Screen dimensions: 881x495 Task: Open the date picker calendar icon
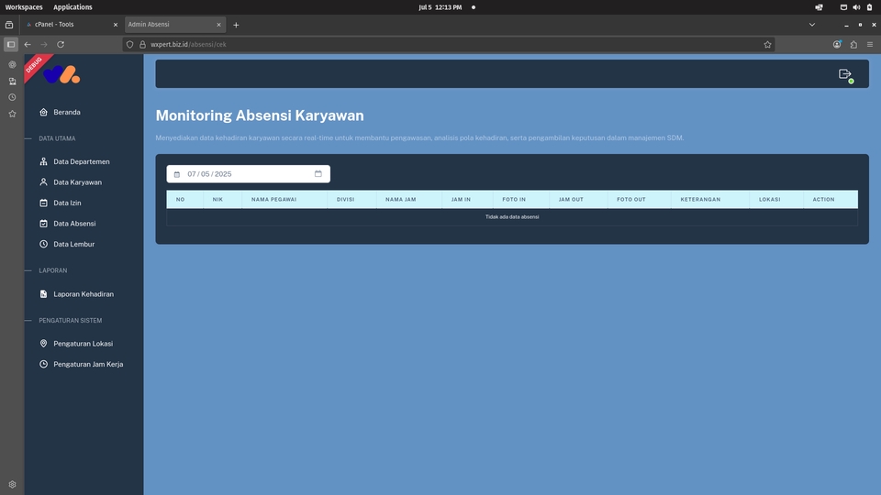pos(318,174)
